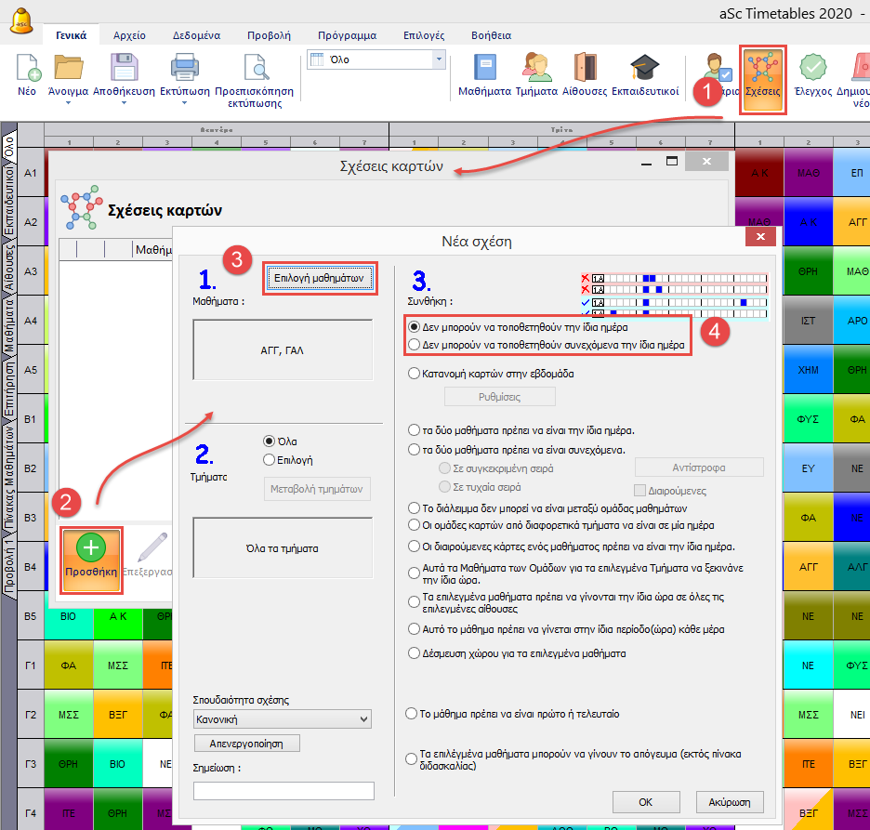Open Μαθήματα subjects icon in ribbon
Screen dimensions: 870x830
pyautogui.click(x=484, y=69)
